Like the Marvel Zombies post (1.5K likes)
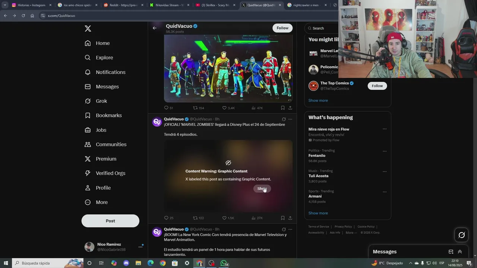Screen dimensions: 477x268 [x=228, y=218]
